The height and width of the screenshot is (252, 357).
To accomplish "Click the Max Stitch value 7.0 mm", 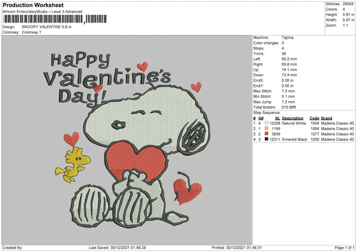I will [288, 91].
